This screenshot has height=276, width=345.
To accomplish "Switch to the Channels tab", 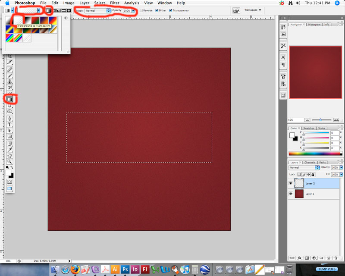I will (x=310, y=163).
